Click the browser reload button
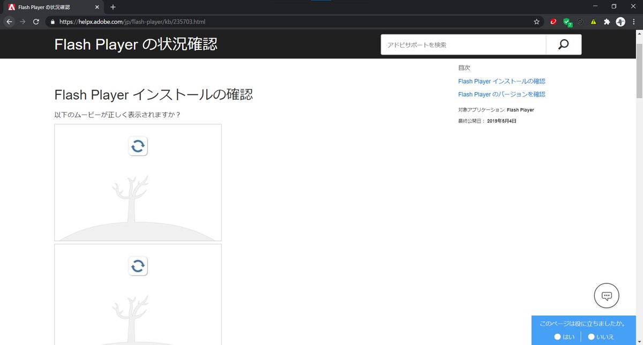The height and width of the screenshot is (345, 643). 36,22
